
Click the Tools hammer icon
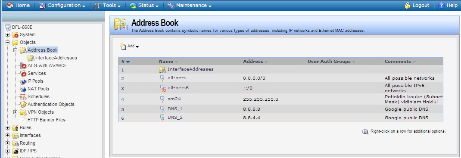[x=98, y=5]
